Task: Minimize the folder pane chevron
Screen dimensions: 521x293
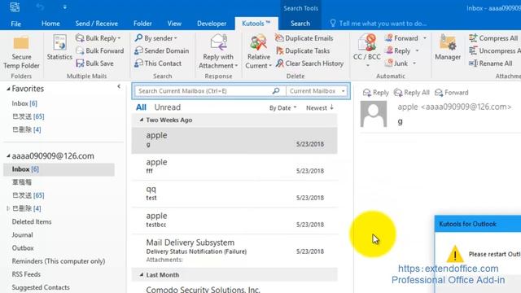Action: [x=119, y=87]
